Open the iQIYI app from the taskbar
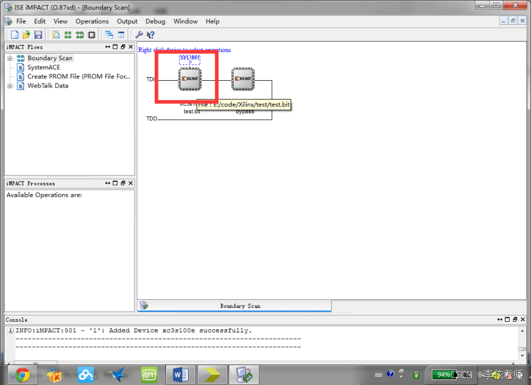The image size is (531, 385). [149, 374]
